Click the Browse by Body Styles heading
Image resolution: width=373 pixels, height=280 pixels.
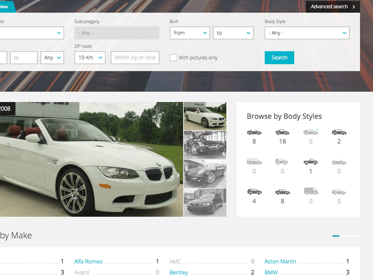point(284,116)
